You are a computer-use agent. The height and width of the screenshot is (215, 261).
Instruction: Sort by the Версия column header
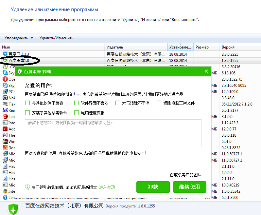coord(240,47)
